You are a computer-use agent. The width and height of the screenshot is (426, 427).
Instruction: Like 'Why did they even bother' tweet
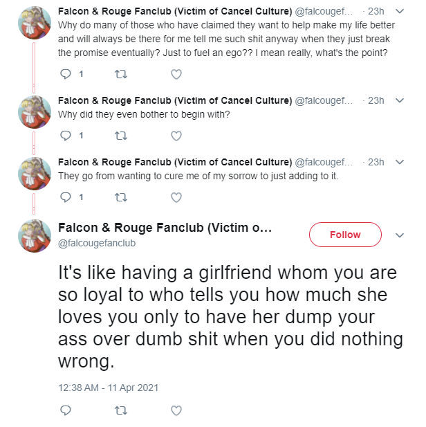click(x=176, y=136)
